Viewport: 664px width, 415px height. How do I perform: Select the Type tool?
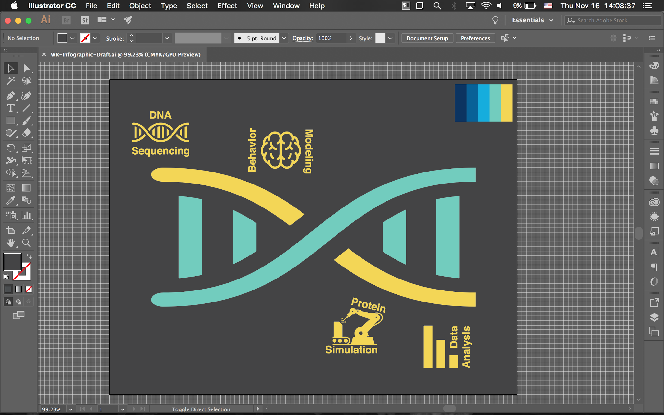tap(10, 108)
